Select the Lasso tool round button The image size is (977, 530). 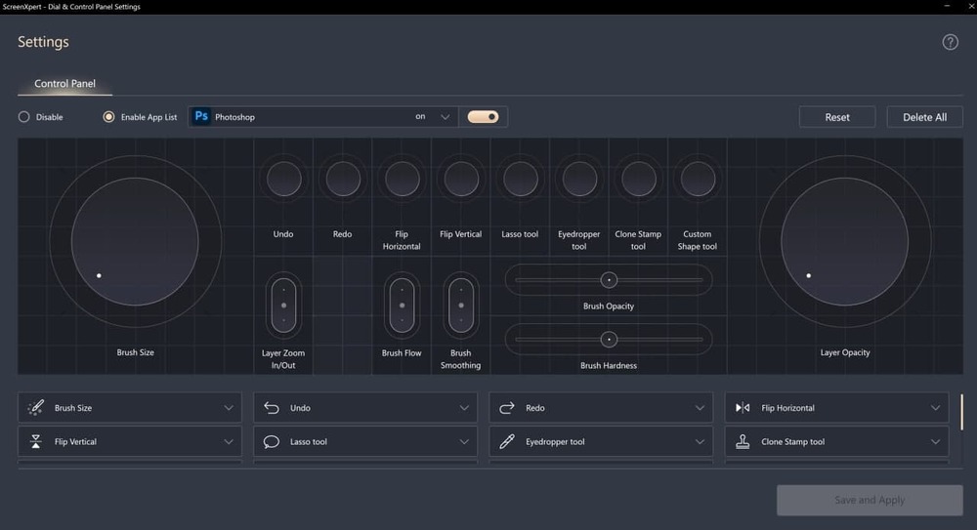[x=521, y=180]
